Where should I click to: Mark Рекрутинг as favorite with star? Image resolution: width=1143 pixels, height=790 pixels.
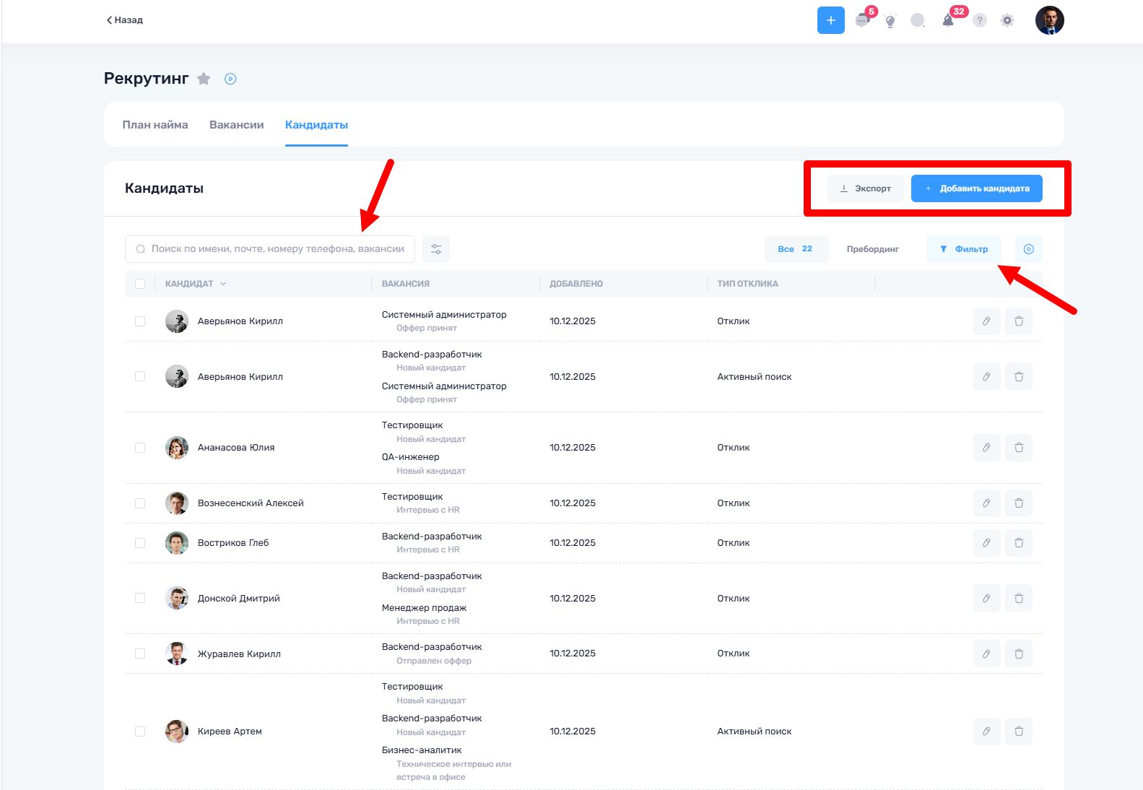pos(204,79)
